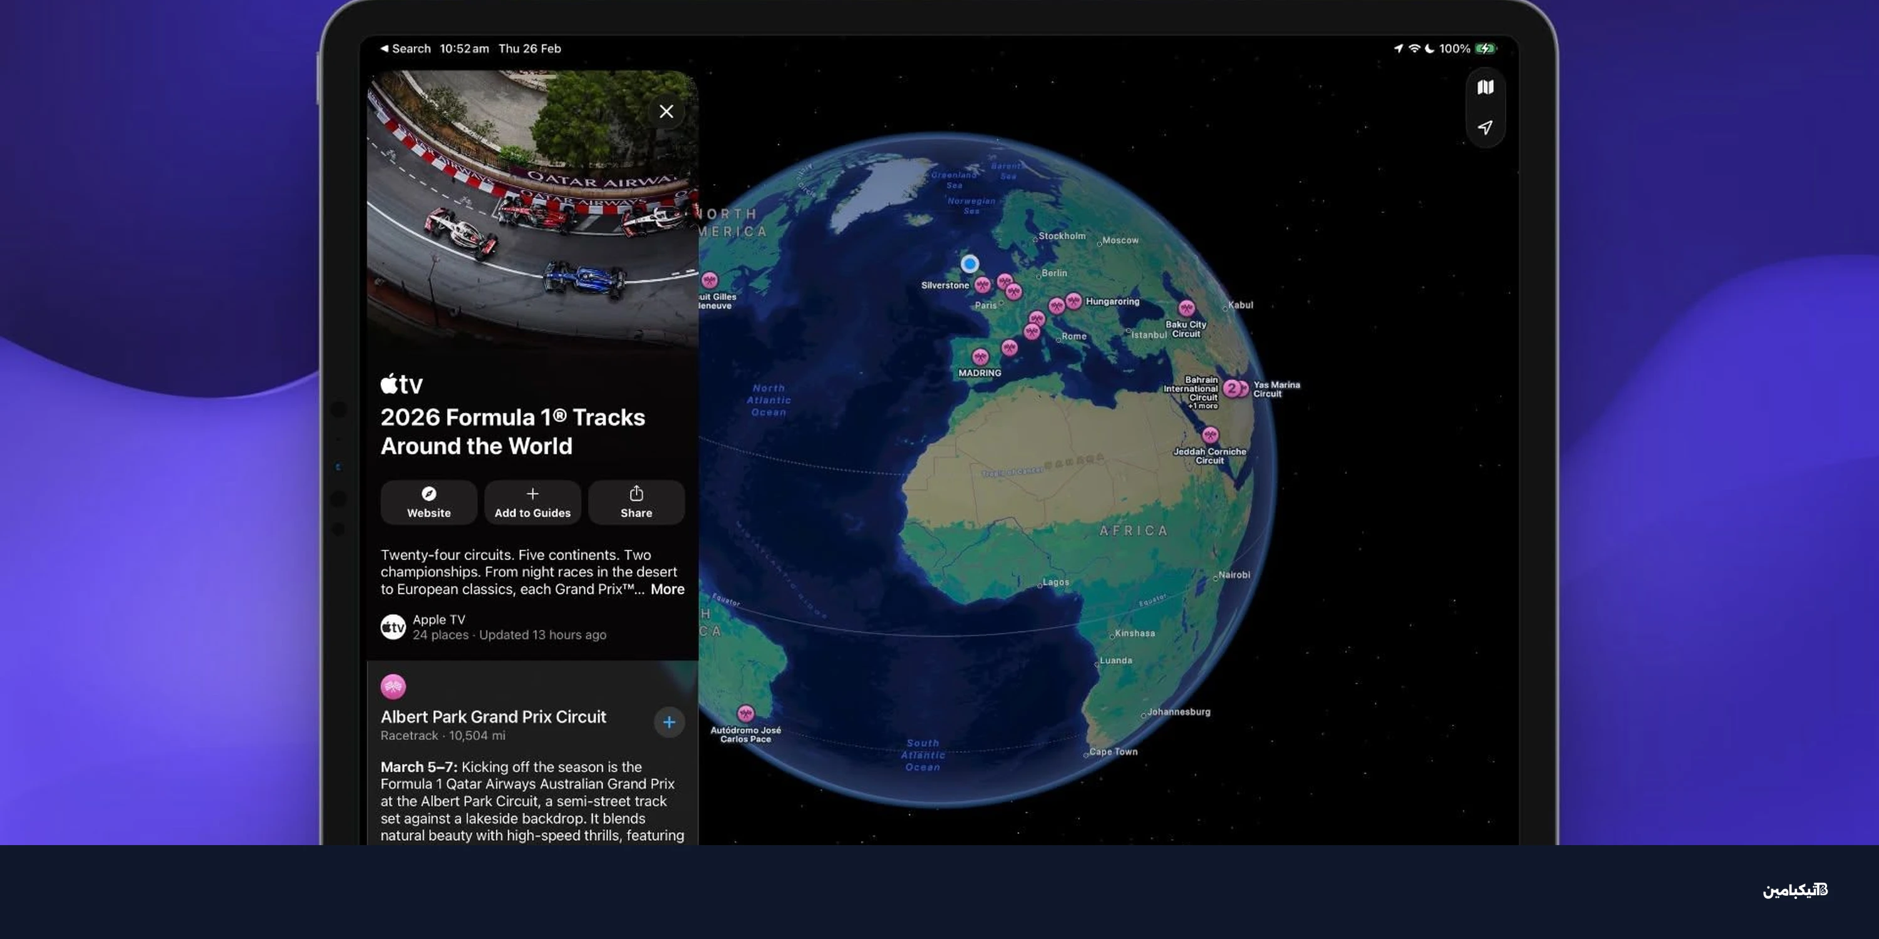Tap the Jeddah Corniche Circuit pin

click(1210, 435)
